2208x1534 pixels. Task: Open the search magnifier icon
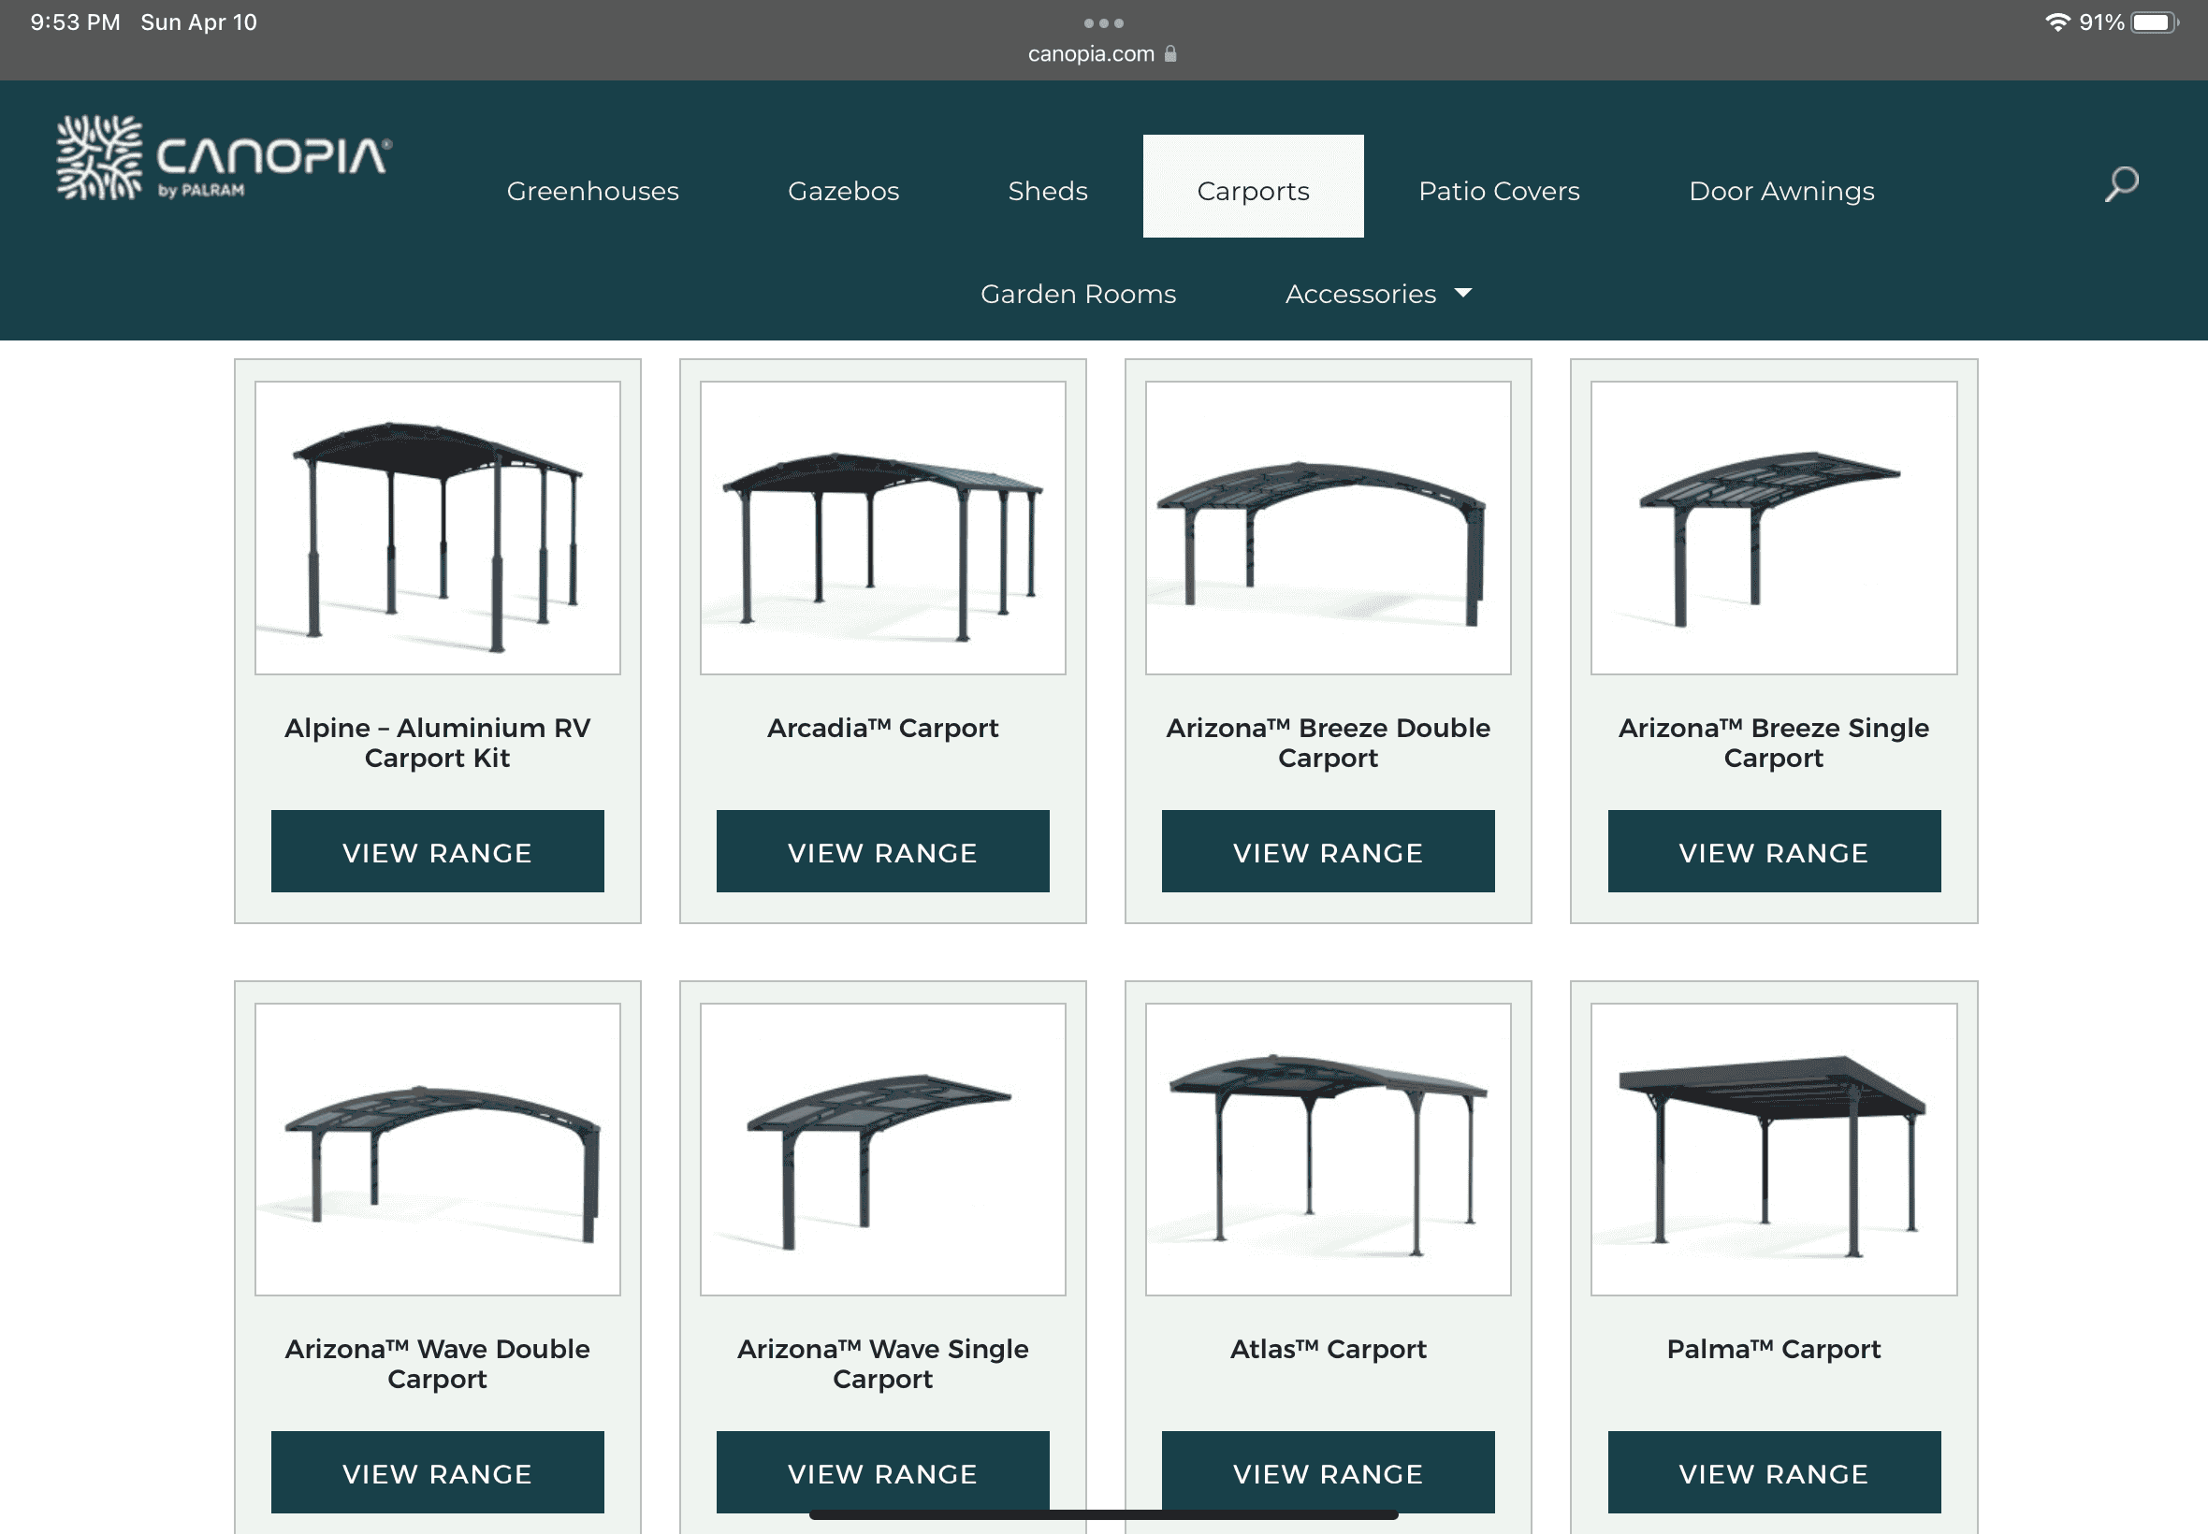point(2121,183)
